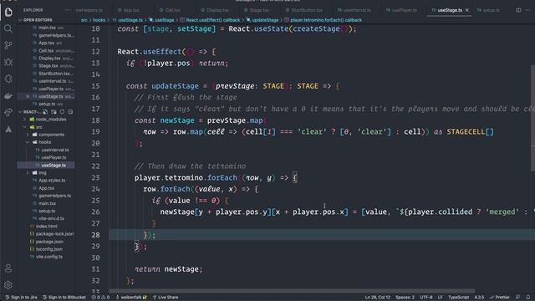Viewport: 535px width, 301px height.
Task: Open the Docker whale icon view
Action: (x=8, y=96)
